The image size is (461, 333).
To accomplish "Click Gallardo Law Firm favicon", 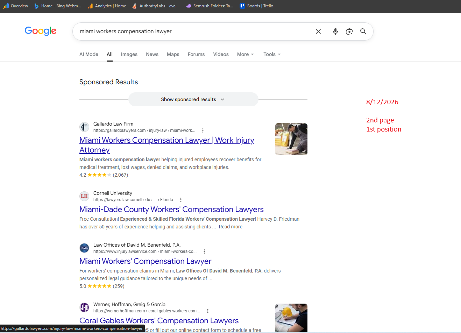I will click(84, 127).
